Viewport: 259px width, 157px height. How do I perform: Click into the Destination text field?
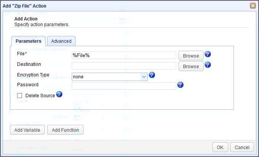[124, 66]
